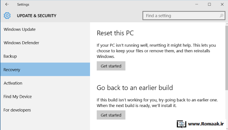Click the Settings gear icon
Screen dimensions: 228x130
pyautogui.click(x=7, y=16)
